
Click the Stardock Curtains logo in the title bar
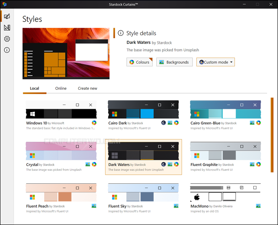[x=5, y=4]
